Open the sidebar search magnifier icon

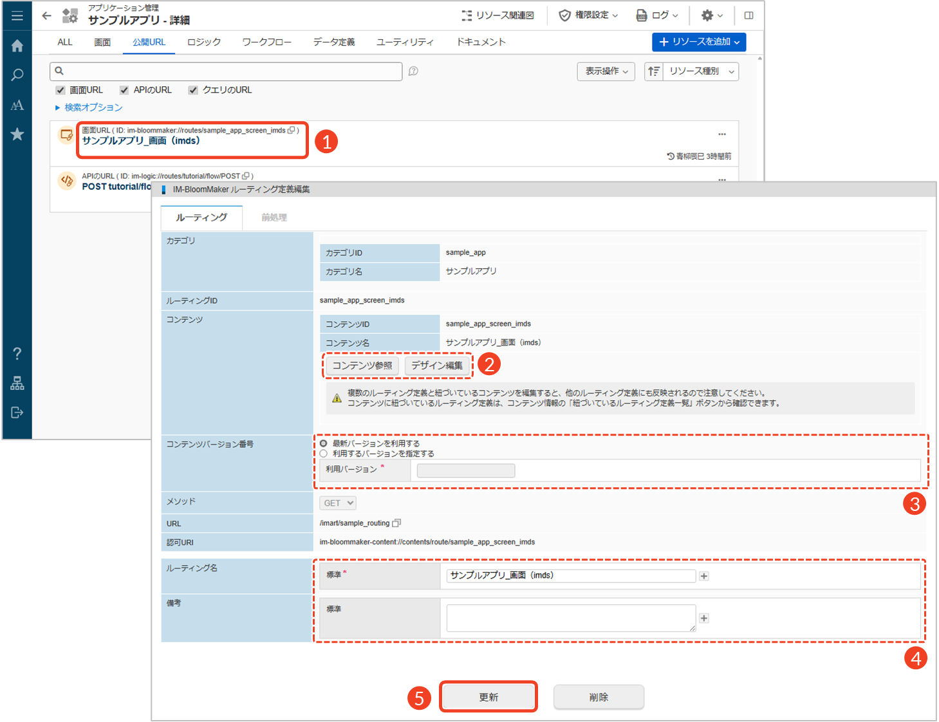click(17, 75)
